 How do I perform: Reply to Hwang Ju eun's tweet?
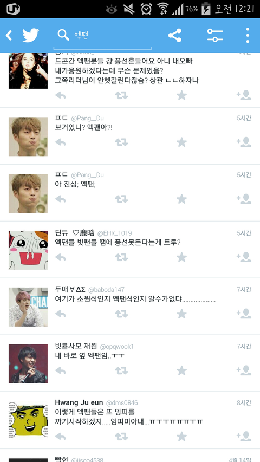[61, 437]
